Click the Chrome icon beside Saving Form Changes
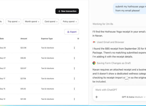Viewport: 146px width, 106px height. [x=94, y=63]
